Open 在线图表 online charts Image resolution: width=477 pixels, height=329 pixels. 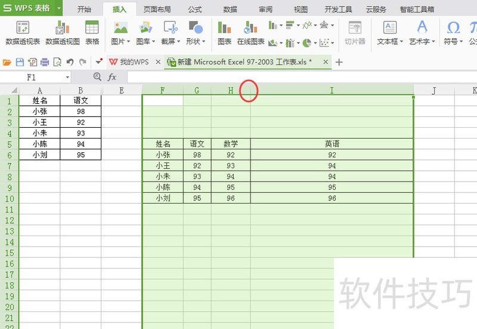[x=250, y=33]
